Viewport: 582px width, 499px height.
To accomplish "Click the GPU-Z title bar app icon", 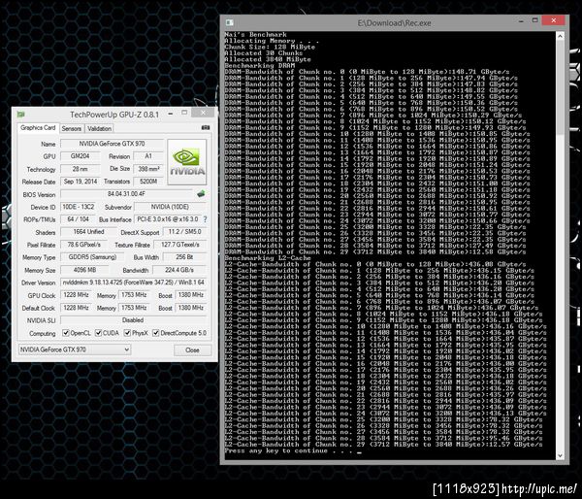I will [x=20, y=115].
